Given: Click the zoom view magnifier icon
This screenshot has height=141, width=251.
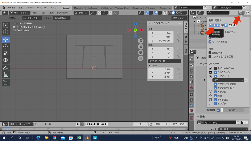Looking at the screenshot, I should (141, 41).
